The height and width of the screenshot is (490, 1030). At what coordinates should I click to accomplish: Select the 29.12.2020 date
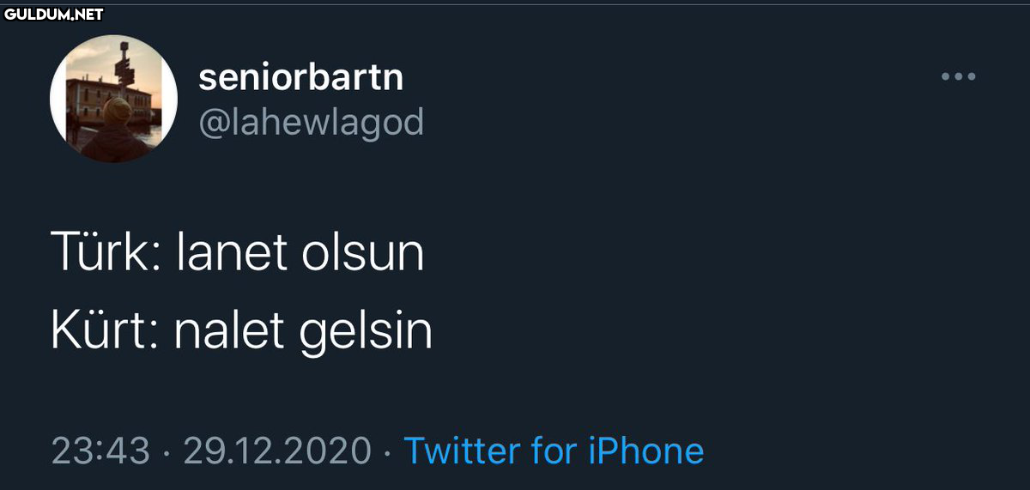[277, 451]
